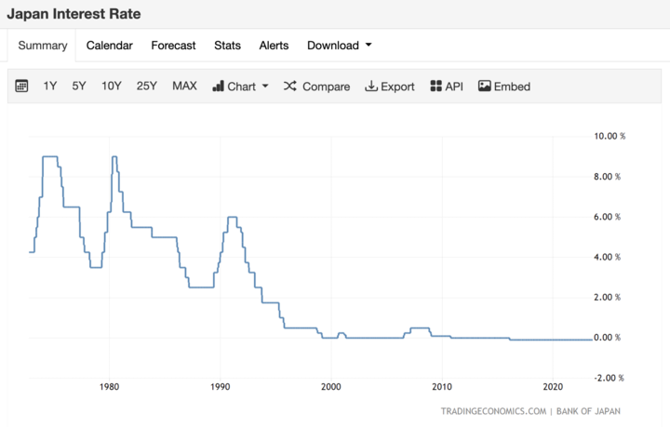Go to the Alerts tab
Image resolution: width=670 pixels, height=427 pixels.
click(x=274, y=46)
